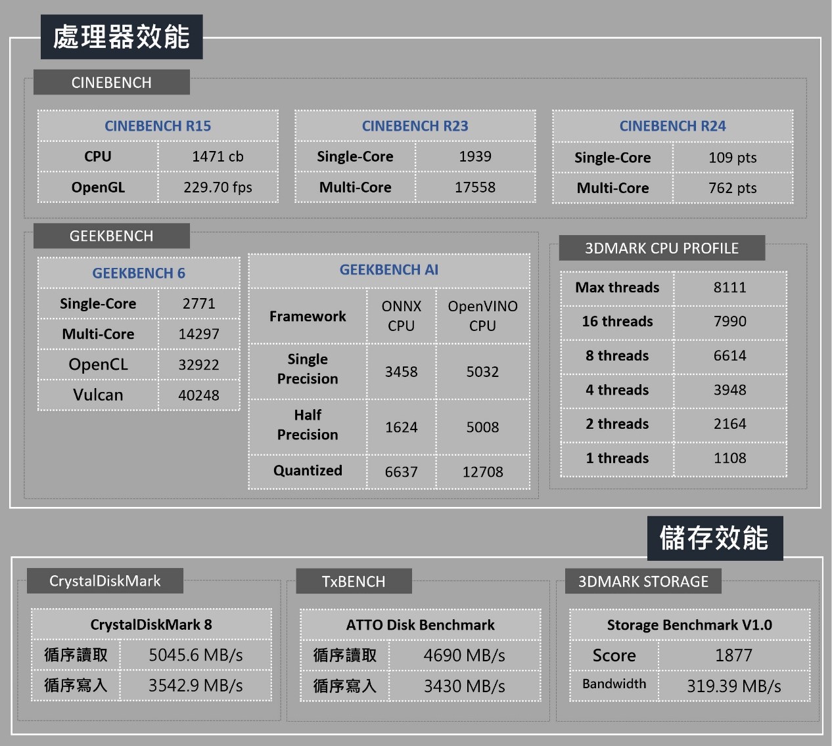Click the 3DMARK STORAGE group label

(x=643, y=581)
